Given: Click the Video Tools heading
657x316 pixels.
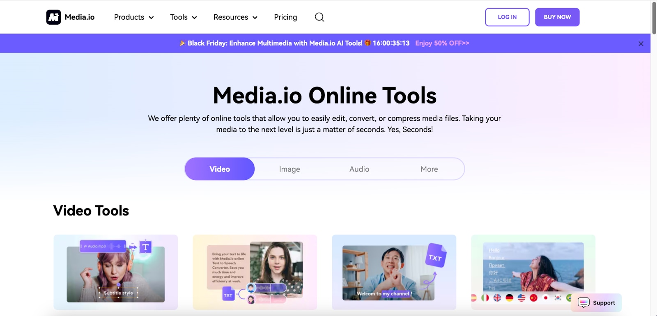Looking at the screenshot, I should point(91,211).
